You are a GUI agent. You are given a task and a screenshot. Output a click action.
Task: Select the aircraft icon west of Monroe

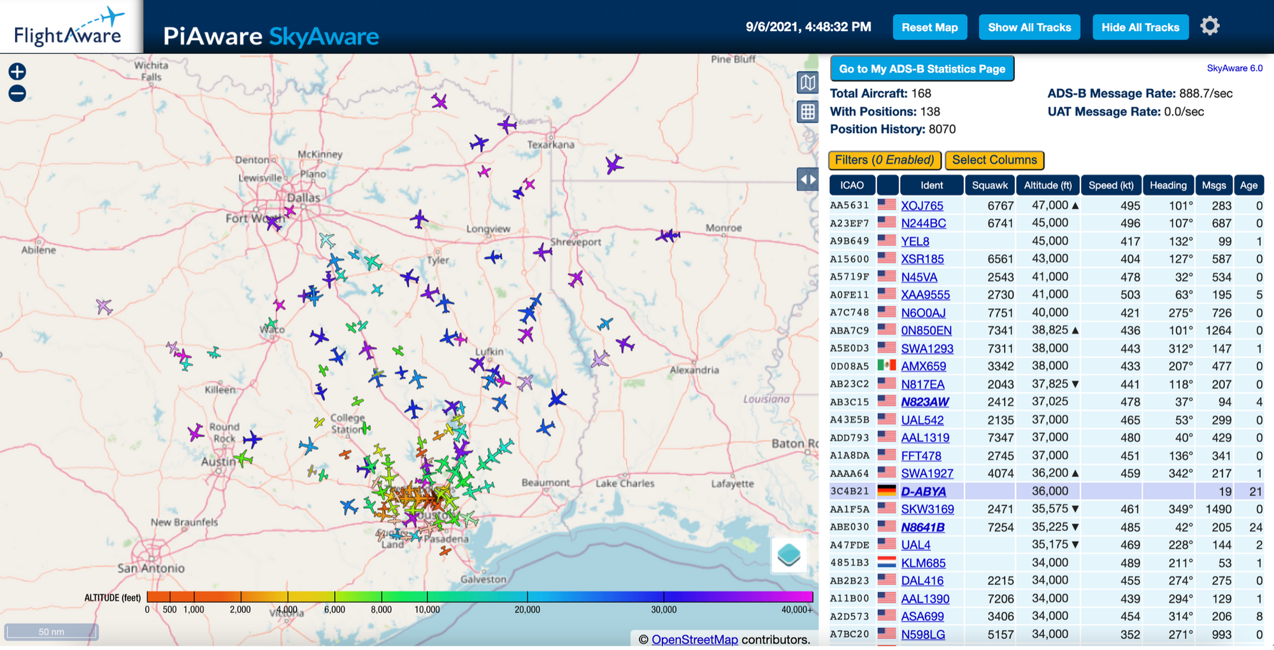(x=668, y=236)
